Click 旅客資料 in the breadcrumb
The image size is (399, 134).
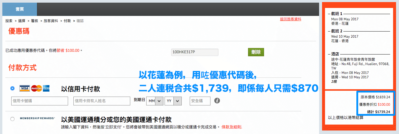51,21
